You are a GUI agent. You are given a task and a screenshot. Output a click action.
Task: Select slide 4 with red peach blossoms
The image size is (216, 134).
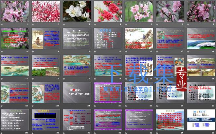pyautogui.click(x=108, y=11)
